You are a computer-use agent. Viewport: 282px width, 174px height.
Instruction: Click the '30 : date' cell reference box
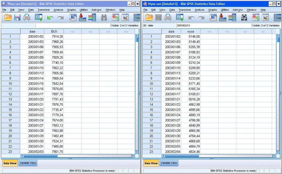coord(159,26)
